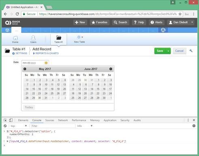The width and height of the screenshot is (199, 156).
Task: Click the New button in header
Action: point(80,22)
